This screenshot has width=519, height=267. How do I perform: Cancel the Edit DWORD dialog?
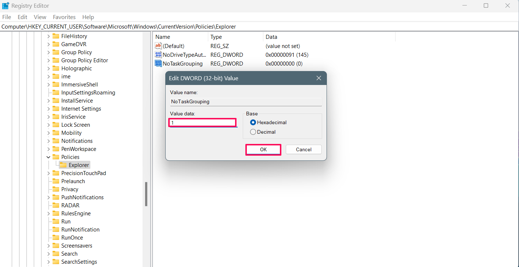tap(304, 149)
